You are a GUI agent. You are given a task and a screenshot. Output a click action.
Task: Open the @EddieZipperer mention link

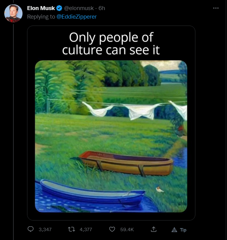click(x=77, y=17)
